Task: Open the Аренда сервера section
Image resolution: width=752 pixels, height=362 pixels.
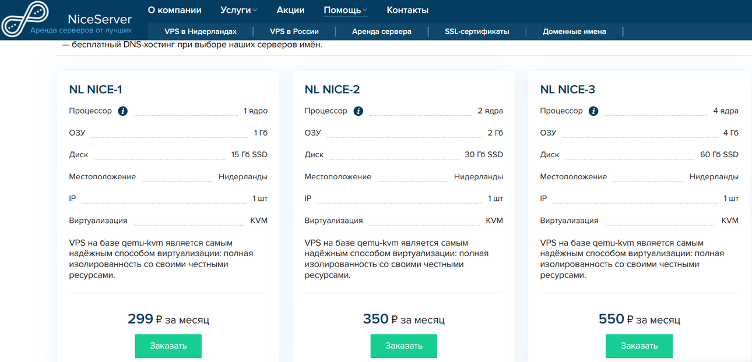Action: (382, 31)
